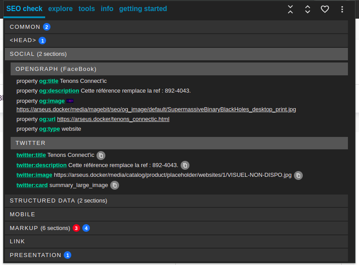Switch to the getting started tab

[143, 9]
